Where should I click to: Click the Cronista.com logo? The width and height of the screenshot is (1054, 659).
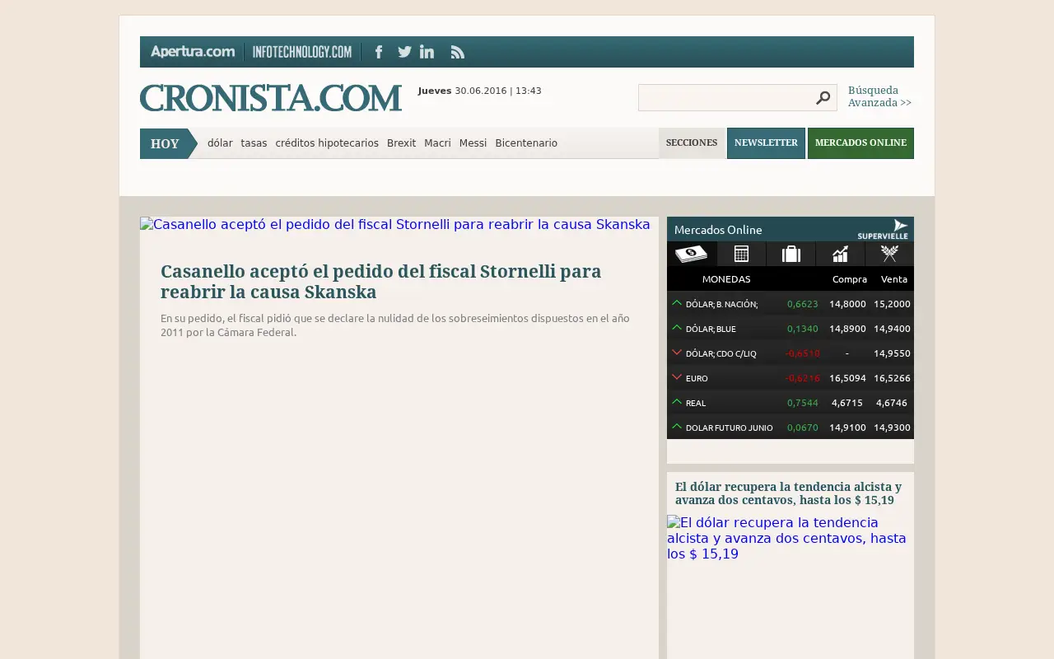click(x=271, y=98)
